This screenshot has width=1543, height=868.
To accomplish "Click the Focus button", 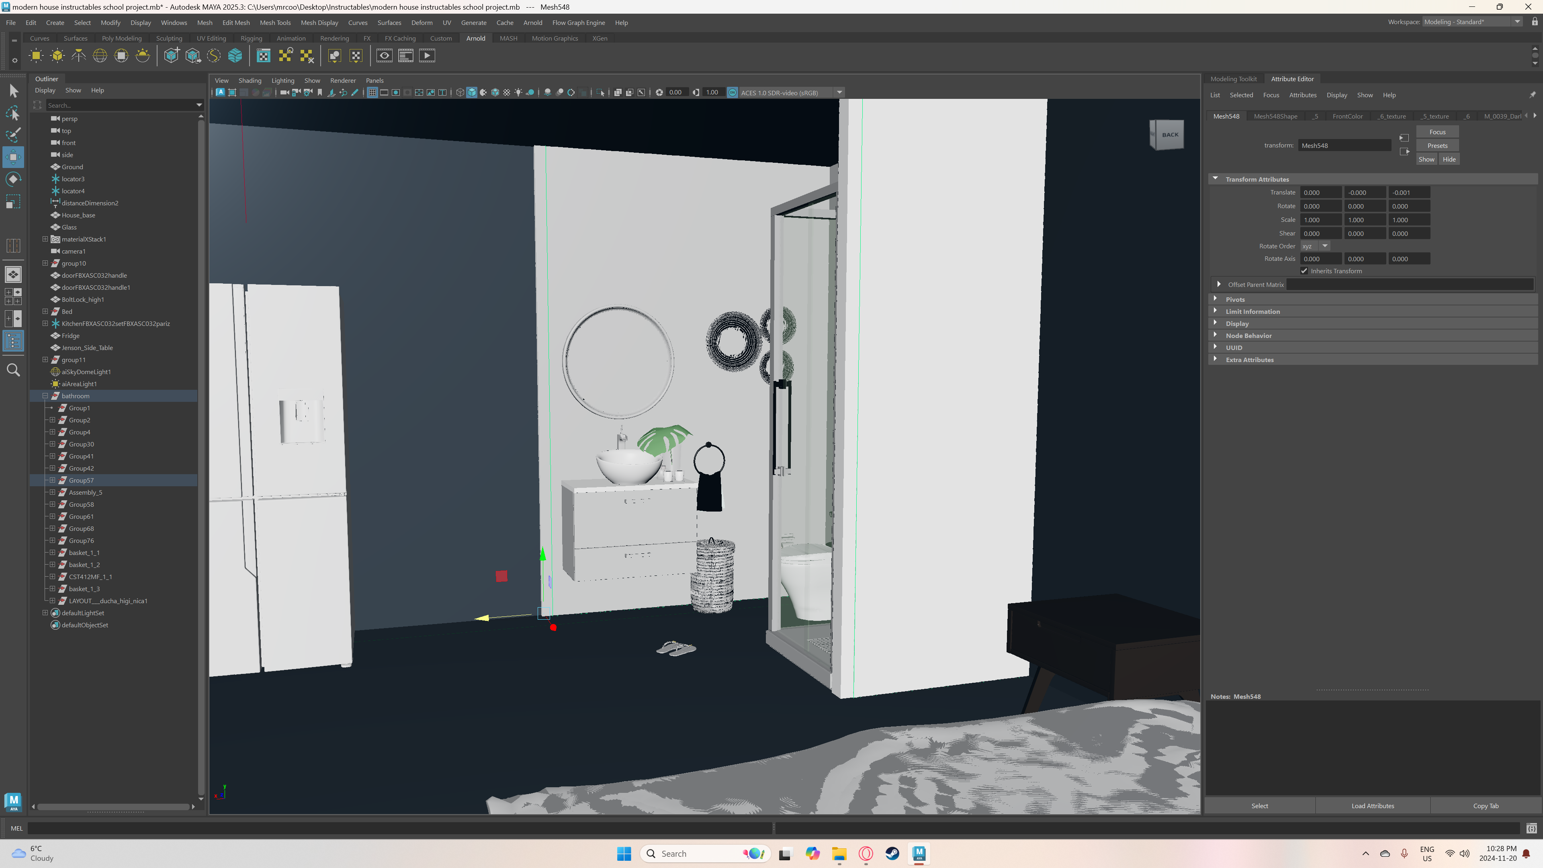I will tap(1437, 132).
